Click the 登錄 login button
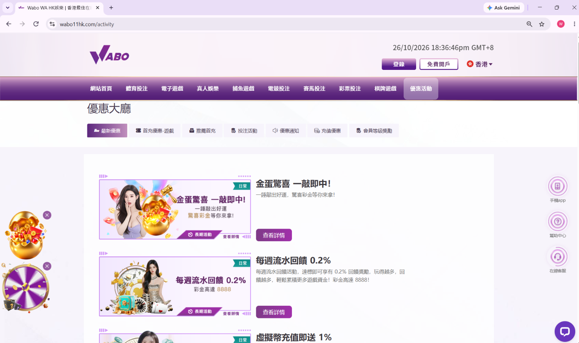579x343 pixels. pyautogui.click(x=399, y=64)
